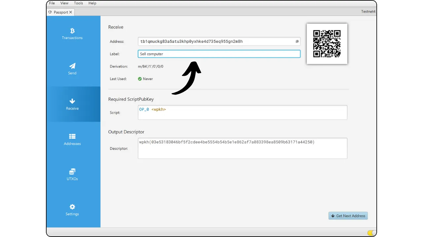Expand the Tools menu
This screenshot has height=237, width=423.
click(x=78, y=3)
